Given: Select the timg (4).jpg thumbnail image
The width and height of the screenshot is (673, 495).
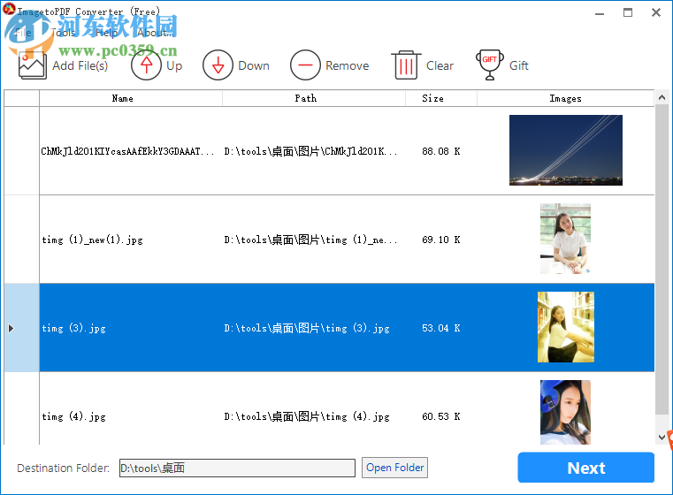Looking at the screenshot, I should 565,412.
